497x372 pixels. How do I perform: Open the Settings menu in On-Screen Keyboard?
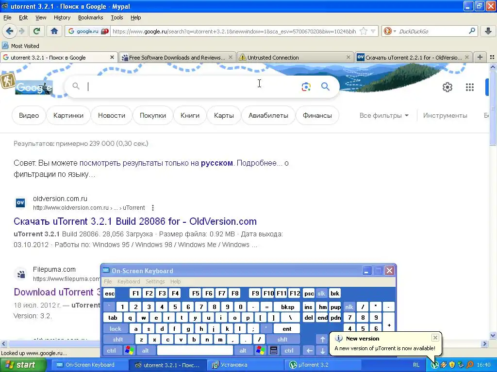tap(155, 281)
